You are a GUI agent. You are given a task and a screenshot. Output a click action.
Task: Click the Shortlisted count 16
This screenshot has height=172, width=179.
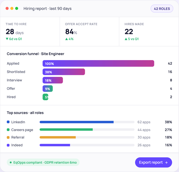click(170, 72)
